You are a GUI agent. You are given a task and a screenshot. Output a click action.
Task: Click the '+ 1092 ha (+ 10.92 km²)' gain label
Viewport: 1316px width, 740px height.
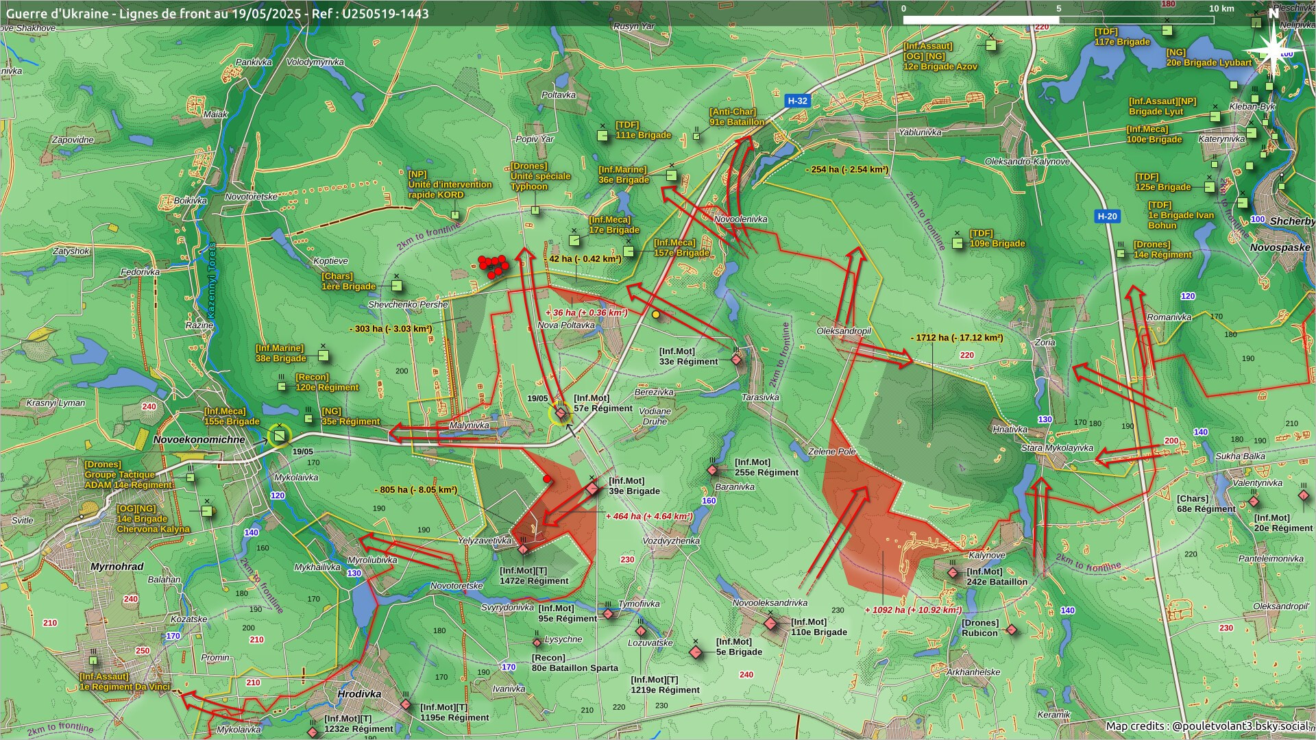(x=914, y=610)
